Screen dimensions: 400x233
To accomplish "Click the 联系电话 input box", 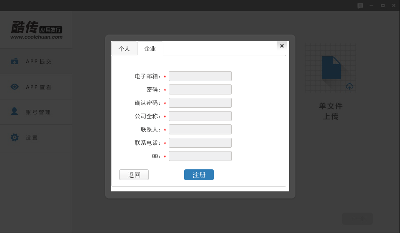I will (x=200, y=143).
